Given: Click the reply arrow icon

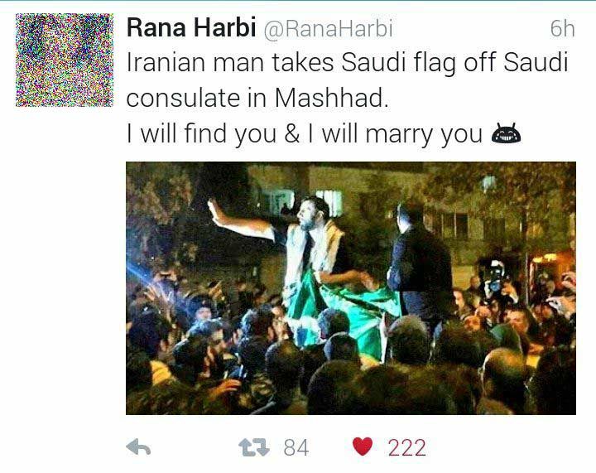Looking at the screenshot, I should tap(138, 447).
